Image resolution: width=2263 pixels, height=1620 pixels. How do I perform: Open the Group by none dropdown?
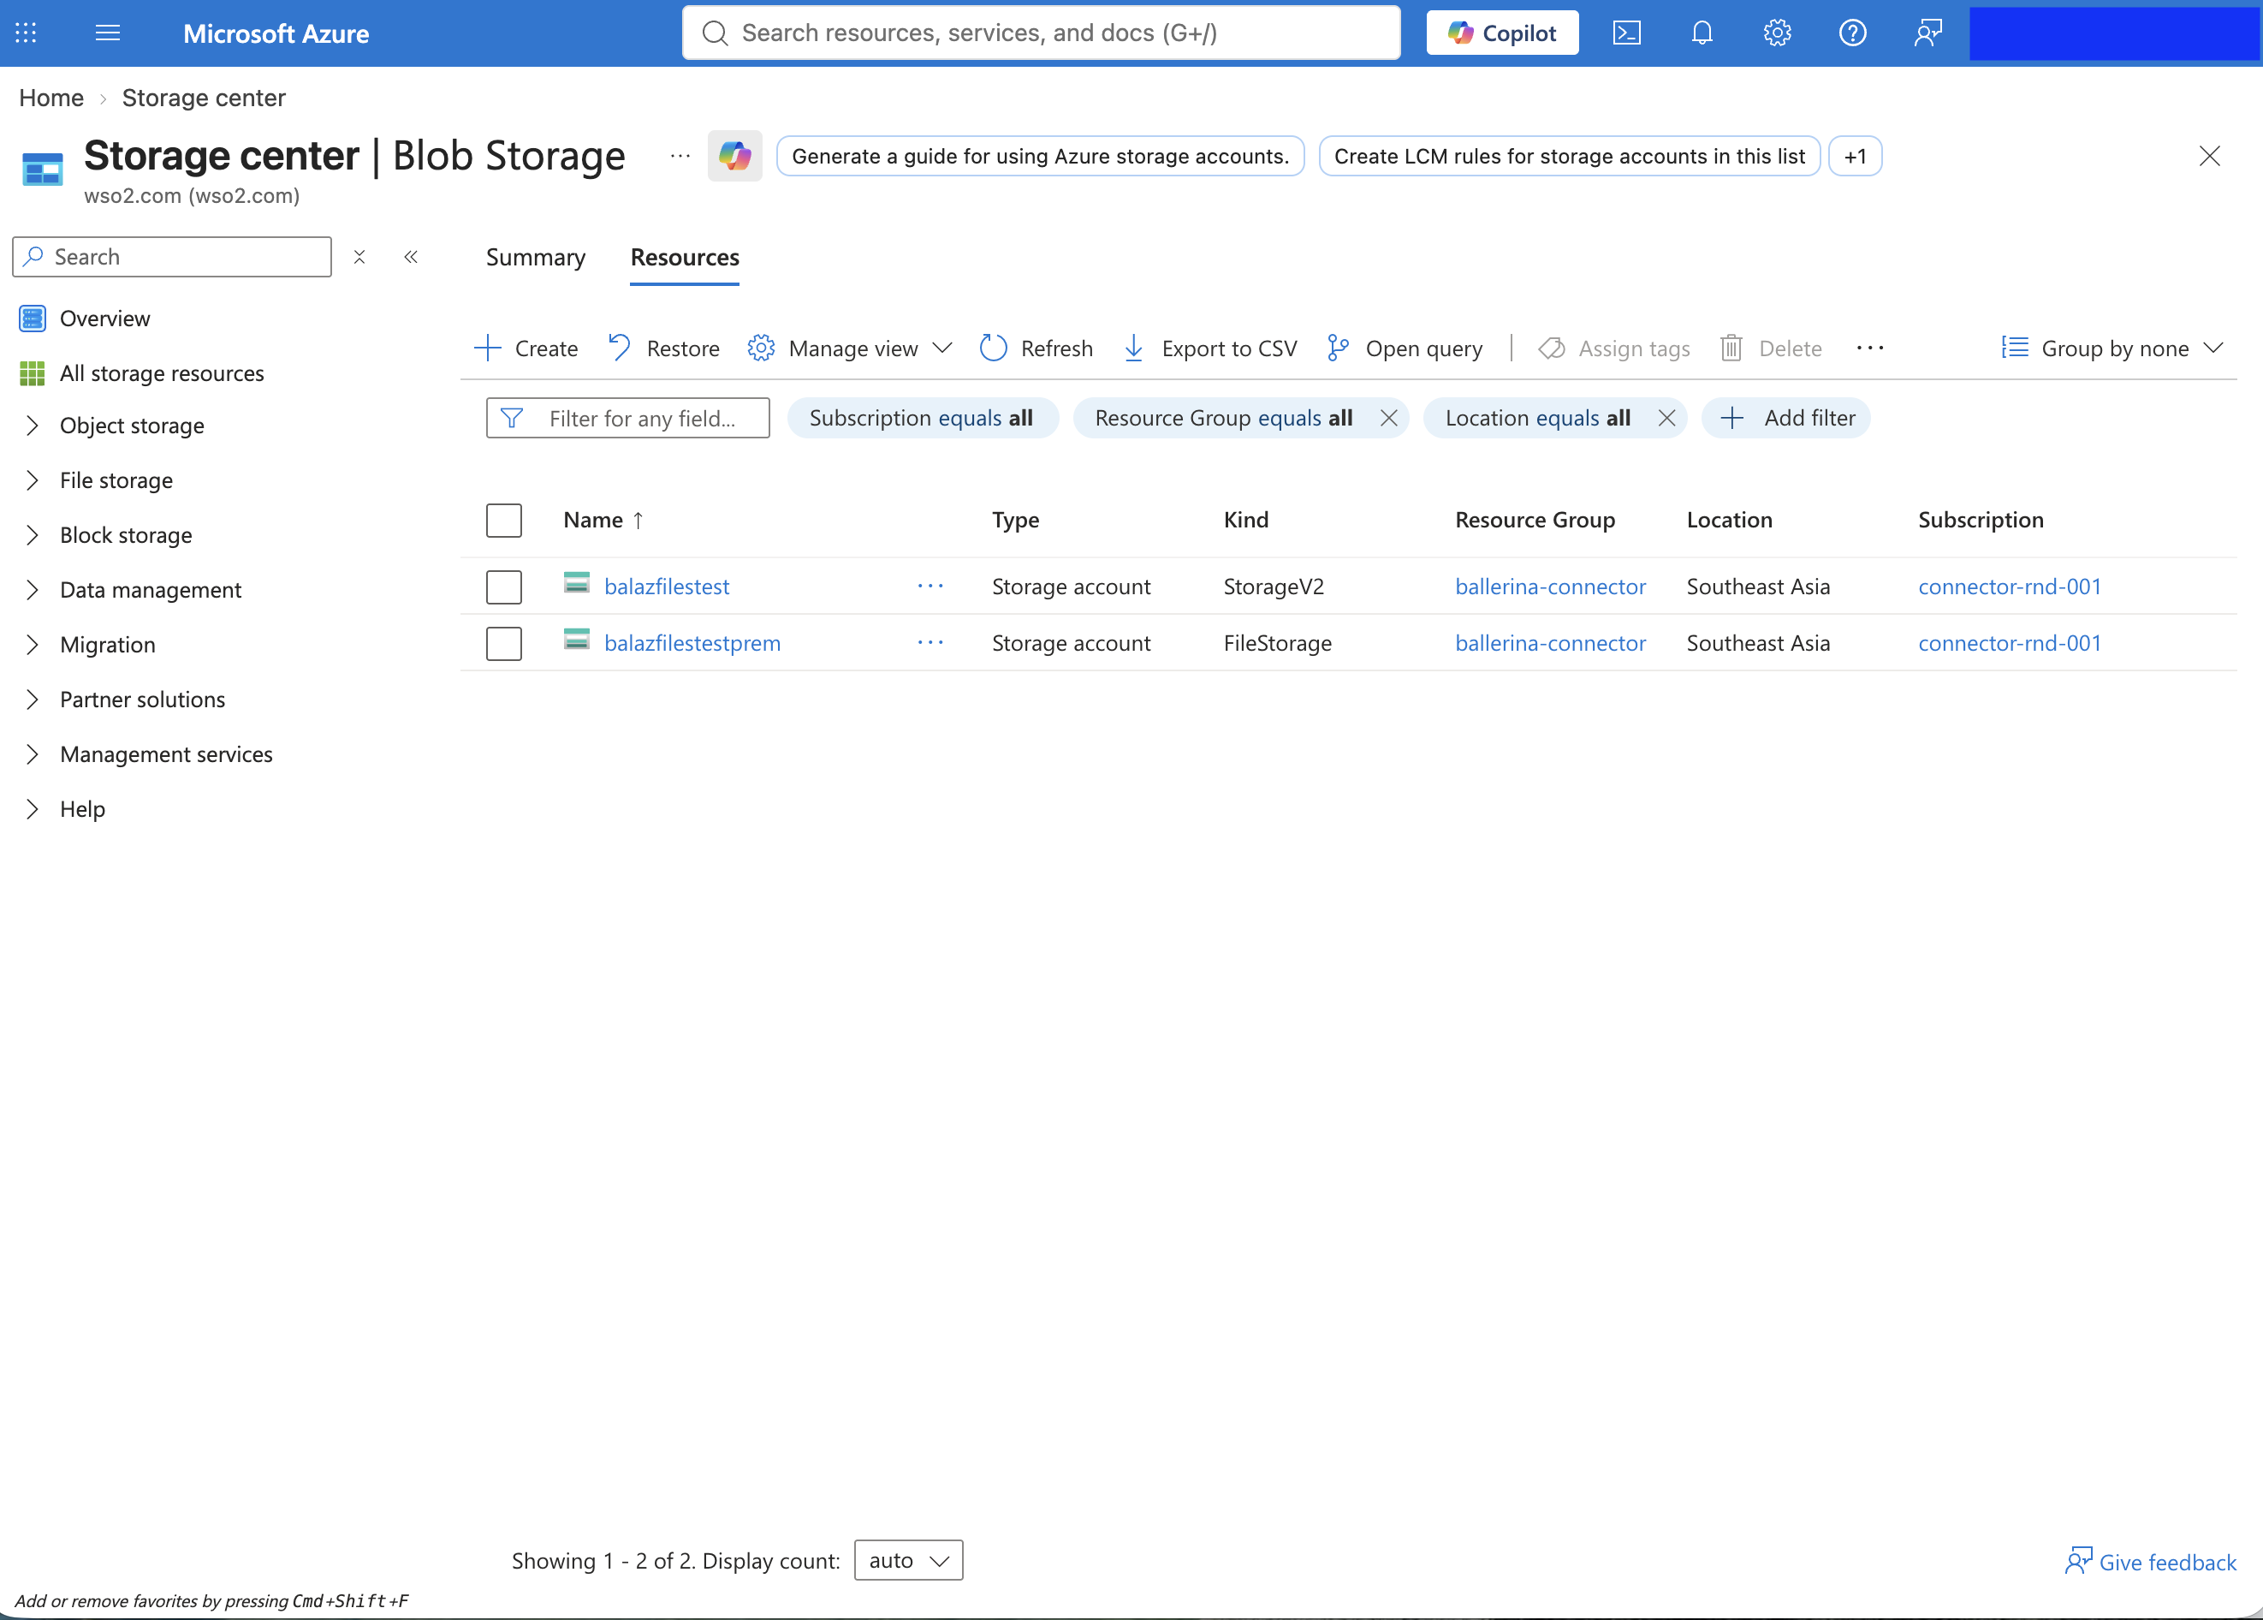(2112, 348)
